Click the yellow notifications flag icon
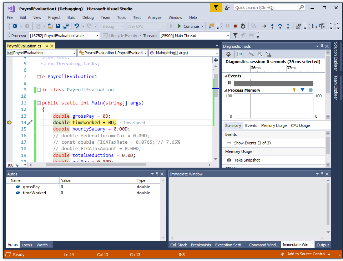Screen dimensions: 343x261 click(216, 7)
